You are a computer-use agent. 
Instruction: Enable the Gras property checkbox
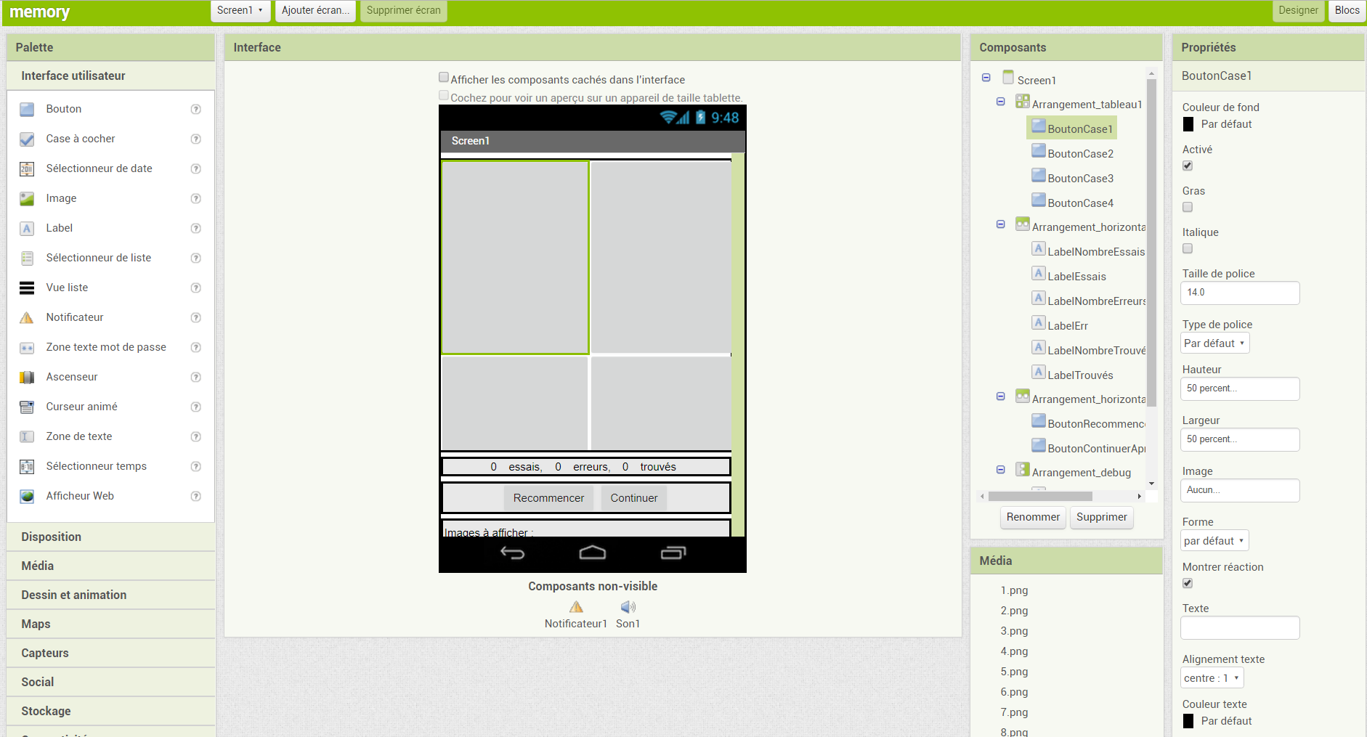click(x=1188, y=207)
